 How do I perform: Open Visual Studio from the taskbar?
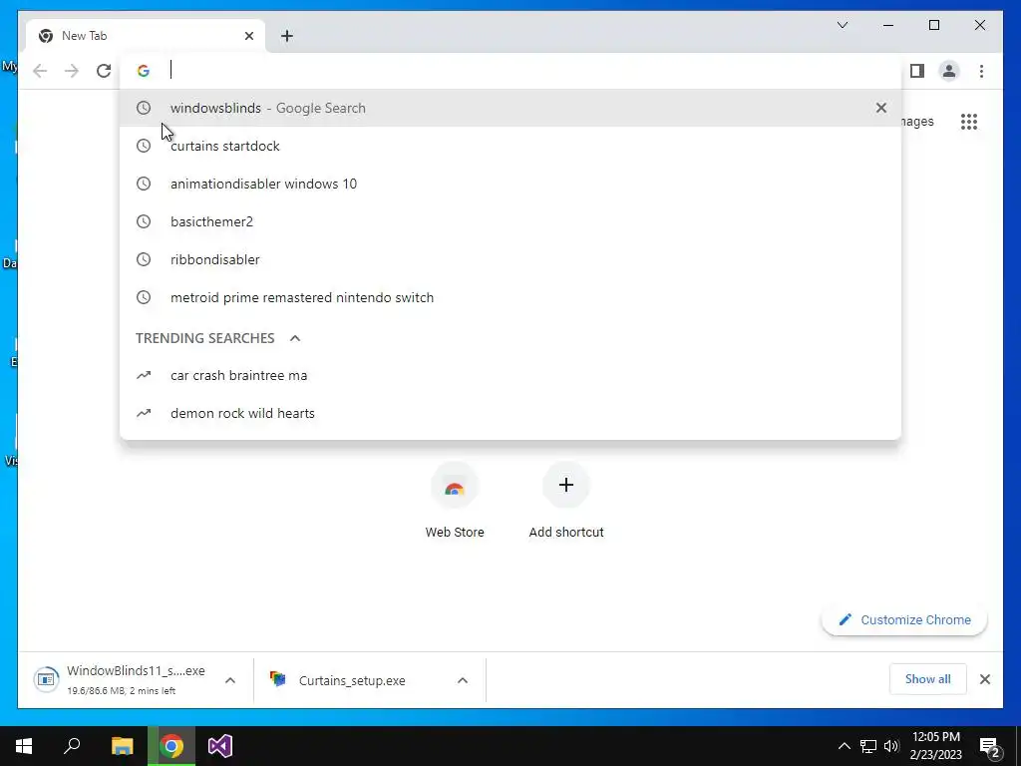[220, 746]
